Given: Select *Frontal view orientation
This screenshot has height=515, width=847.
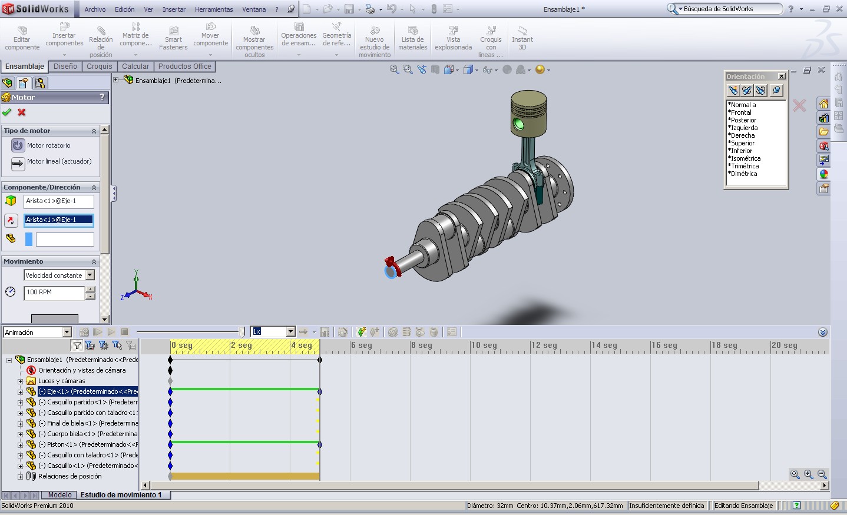Looking at the screenshot, I should pyautogui.click(x=740, y=112).
